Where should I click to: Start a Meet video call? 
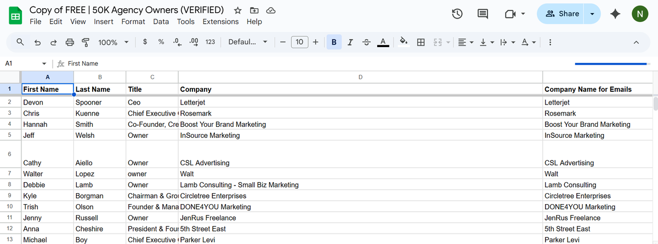coord(510,14)
